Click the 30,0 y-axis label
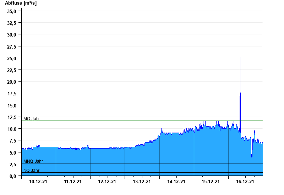 [x=12, y=35]
